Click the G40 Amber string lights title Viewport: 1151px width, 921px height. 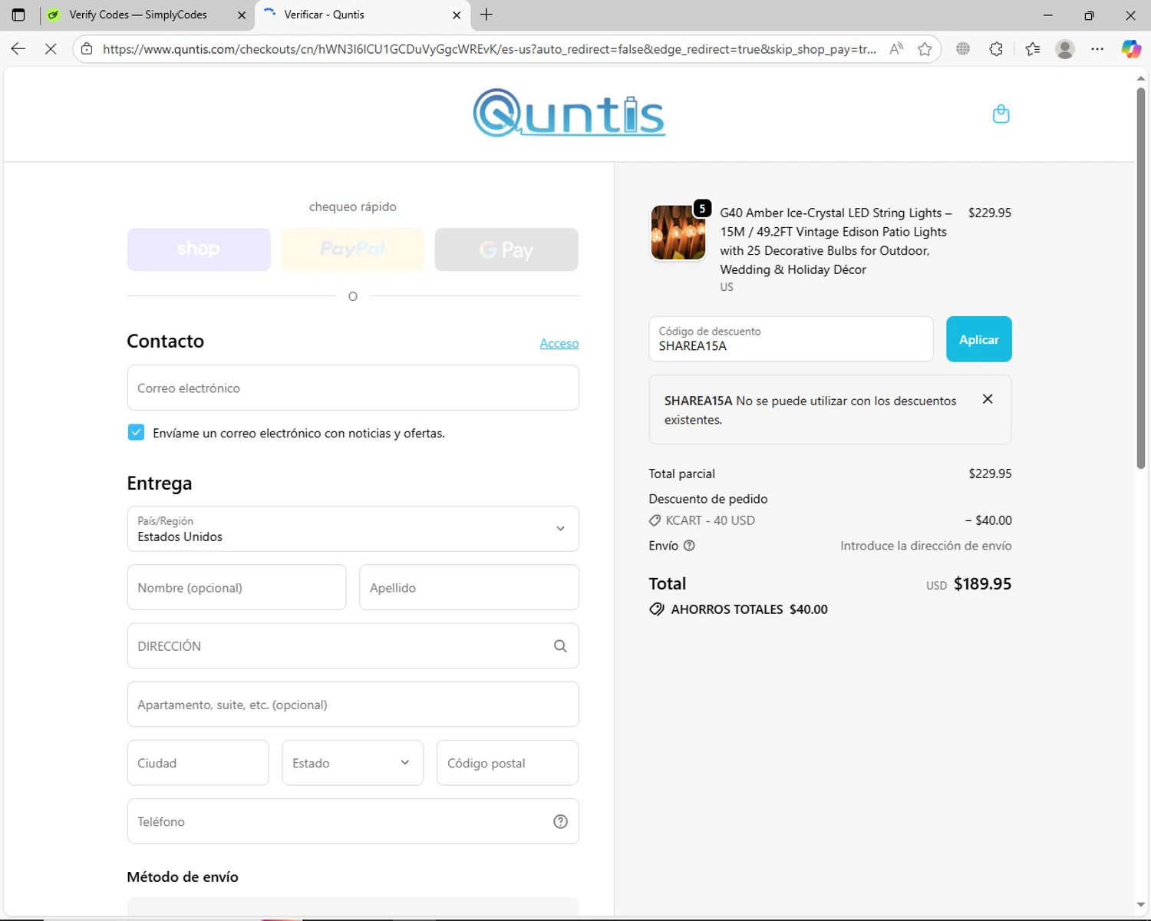point(836,241)
